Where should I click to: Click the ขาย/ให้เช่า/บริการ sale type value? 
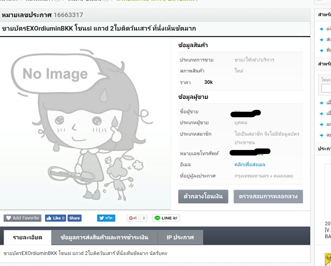[254, 60]
